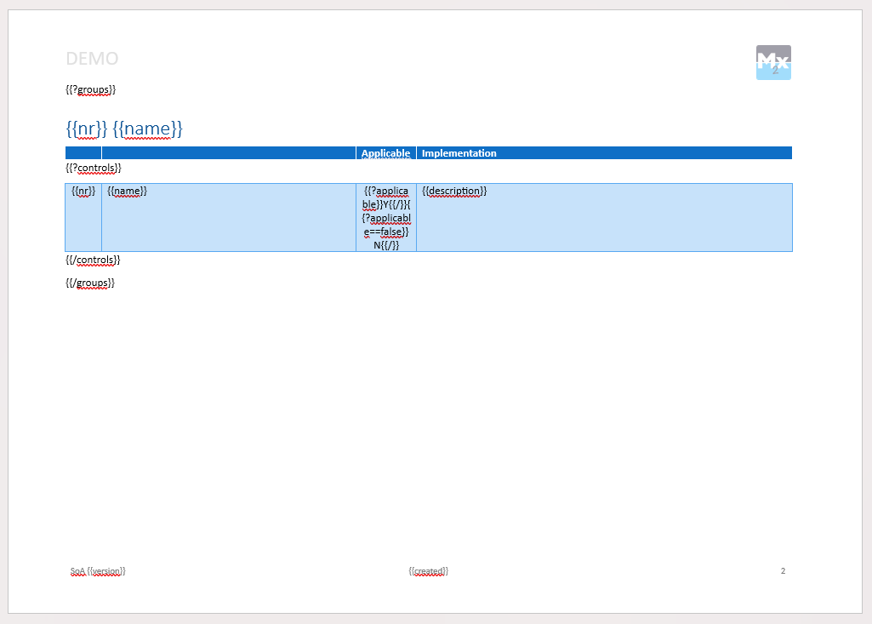Click the {{nr}} placeholder in the heading
Screen dimensions: 872x624
point(86,129)
